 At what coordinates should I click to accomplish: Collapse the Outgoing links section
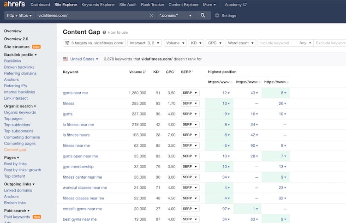point(19,184)
